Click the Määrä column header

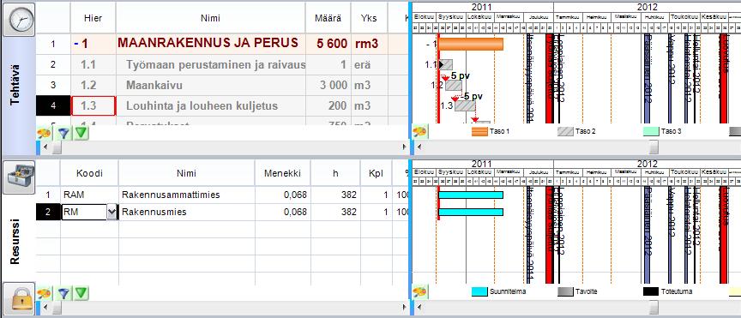point(328,18)
